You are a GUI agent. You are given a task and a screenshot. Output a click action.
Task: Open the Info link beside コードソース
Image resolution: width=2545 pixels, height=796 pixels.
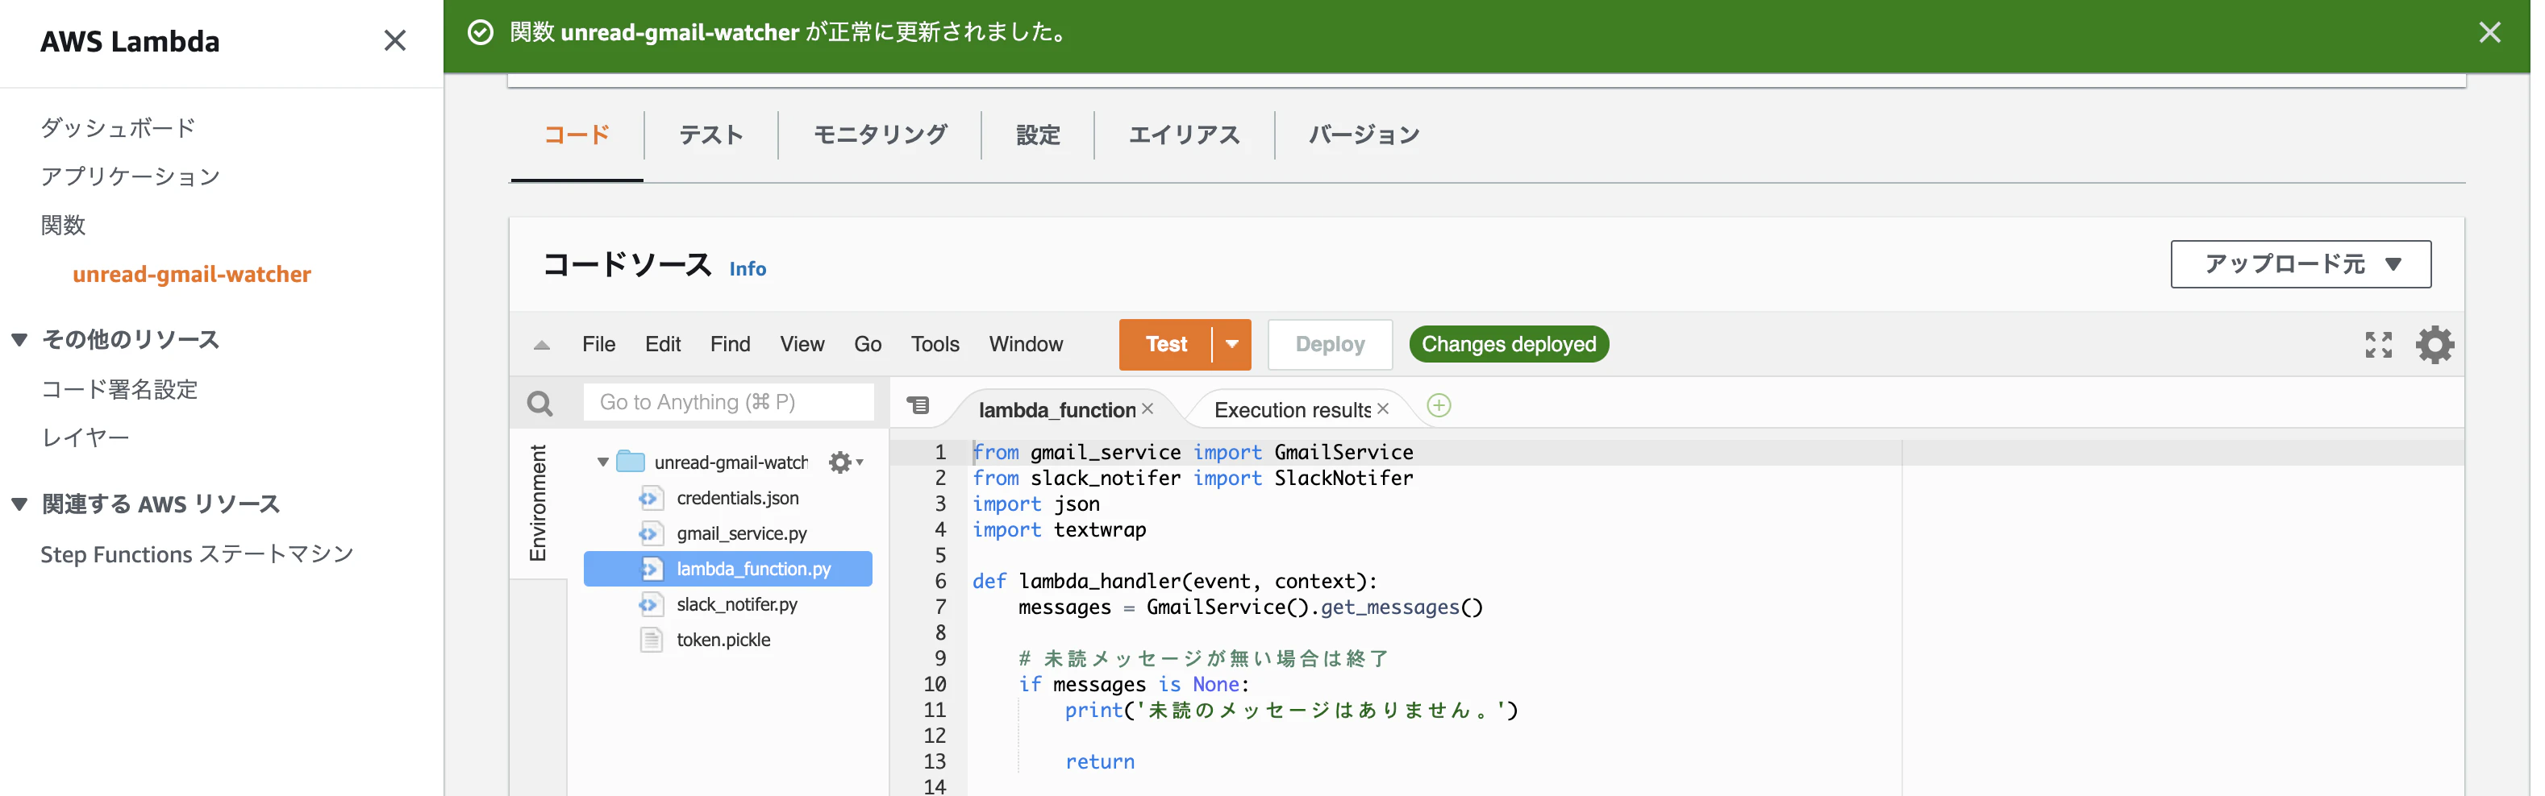748,268
